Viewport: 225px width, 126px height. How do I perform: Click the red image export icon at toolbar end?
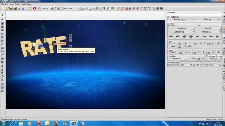click(161, 8)
